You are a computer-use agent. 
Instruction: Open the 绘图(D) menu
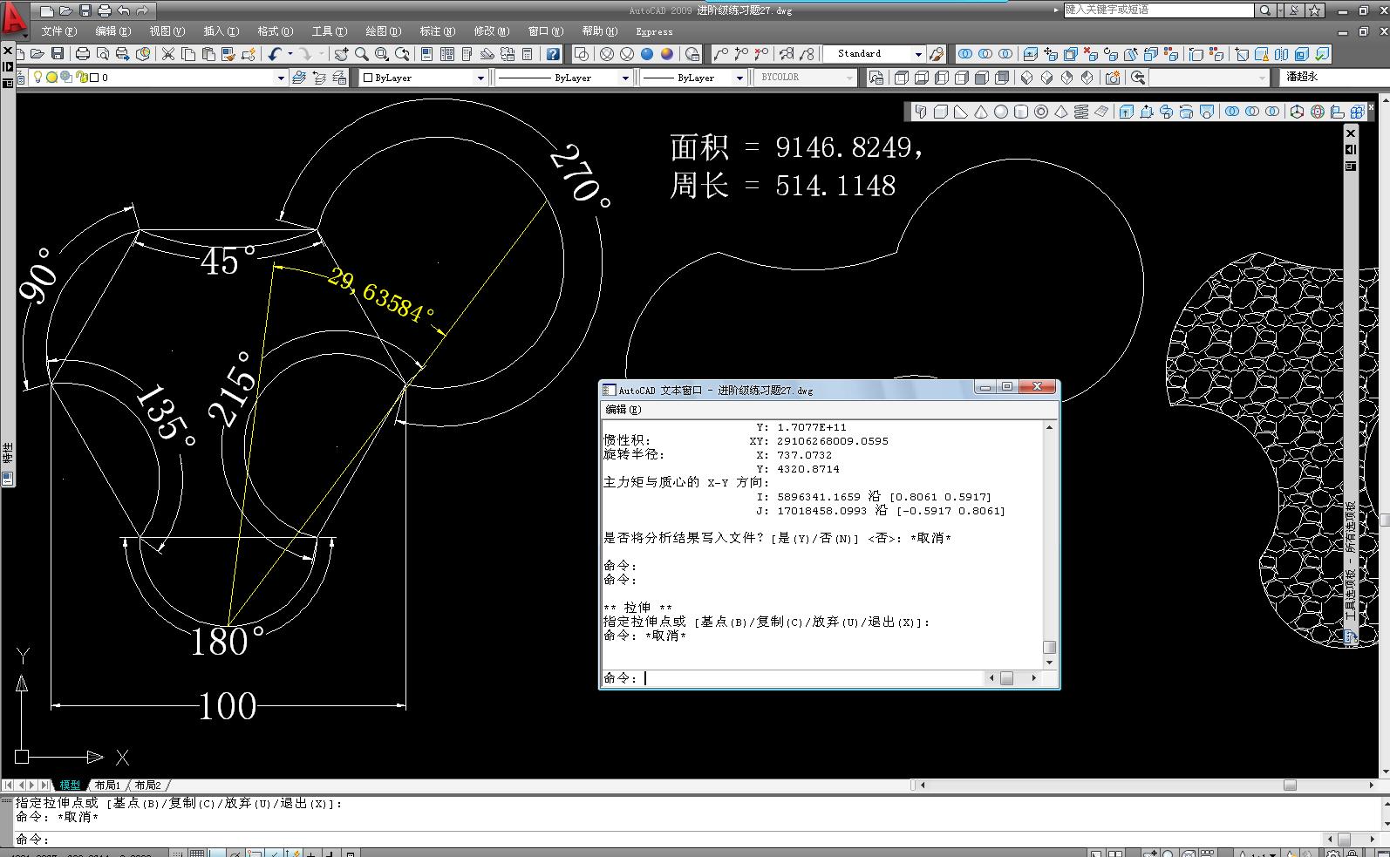click(384, 31)
